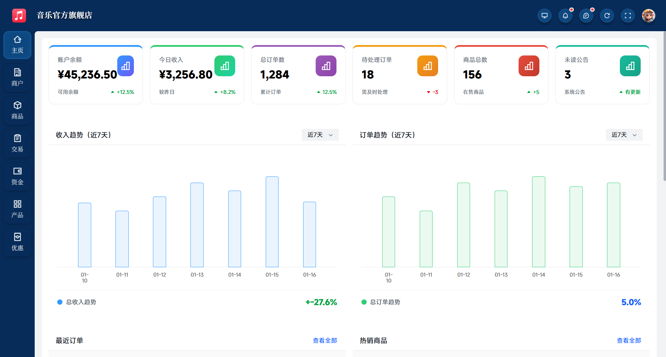This screenshot has width=666, height=357.
Task: Expand 近7天 dropdown for 订单趋势
Action: (x=624, y=135)
